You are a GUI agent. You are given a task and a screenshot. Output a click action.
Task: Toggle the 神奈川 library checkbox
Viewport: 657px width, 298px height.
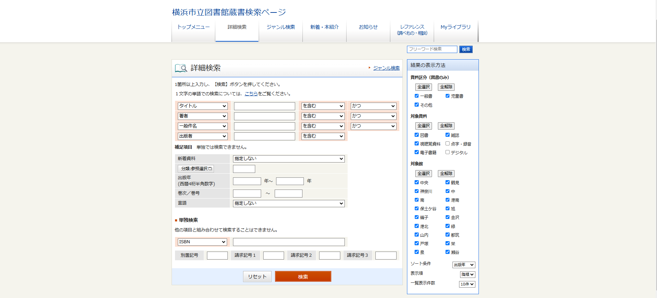click(x=417, y=191)
